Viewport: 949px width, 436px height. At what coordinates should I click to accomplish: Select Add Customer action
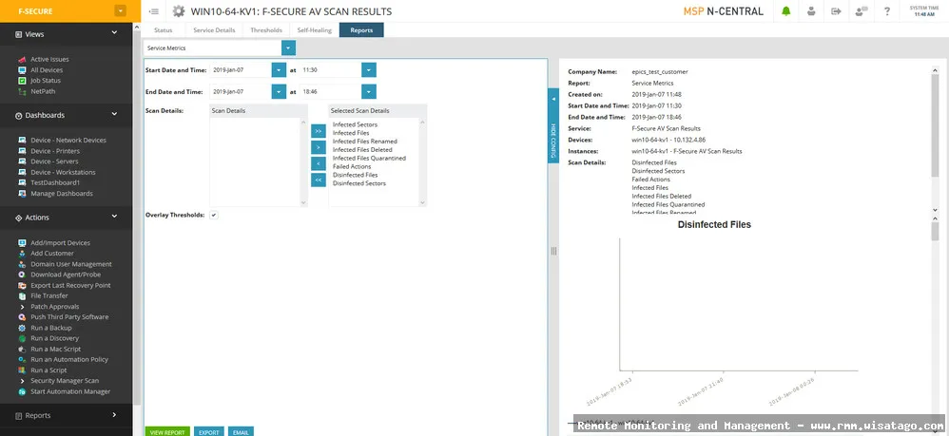[x=52, y=254]
